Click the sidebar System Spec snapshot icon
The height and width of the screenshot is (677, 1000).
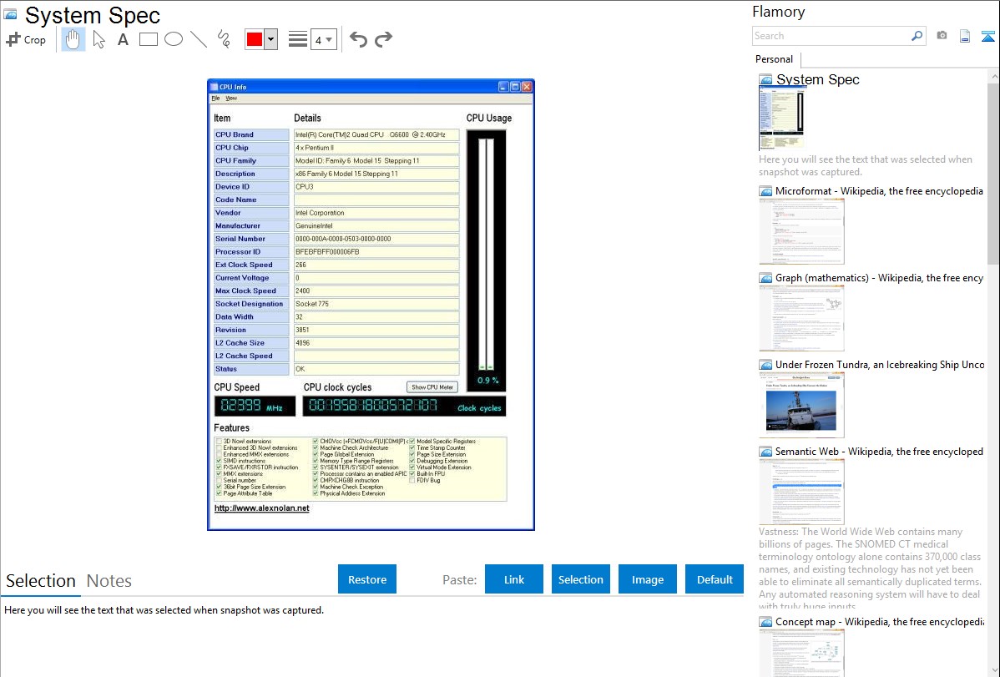pyautogui.click(x=765, y=80)
